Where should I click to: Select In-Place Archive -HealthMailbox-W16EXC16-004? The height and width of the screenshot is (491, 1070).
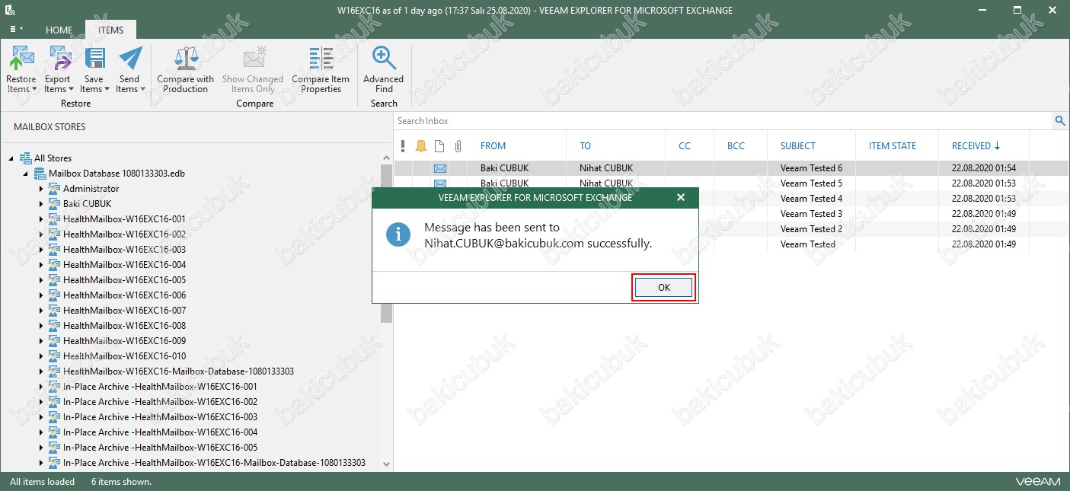[160, 432]
